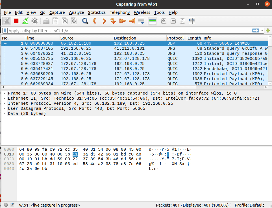Expand Internet Protocol Version 4 row
Image resolution: width=272 pixels, height=208 pixels.
click(x=4, y=104)
